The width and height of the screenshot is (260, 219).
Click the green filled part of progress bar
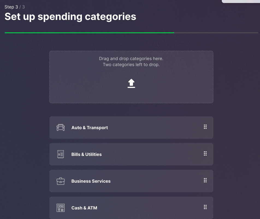(x=89, y=33)
